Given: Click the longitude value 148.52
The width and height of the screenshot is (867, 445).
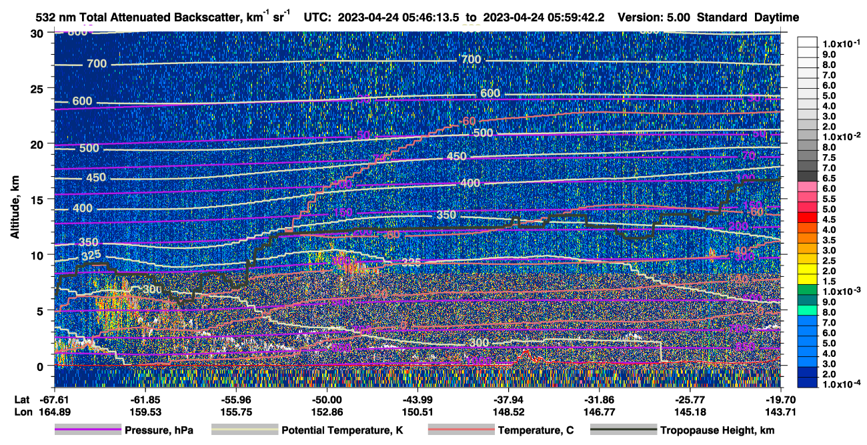Looking at the screenshot, I should 508,412.
